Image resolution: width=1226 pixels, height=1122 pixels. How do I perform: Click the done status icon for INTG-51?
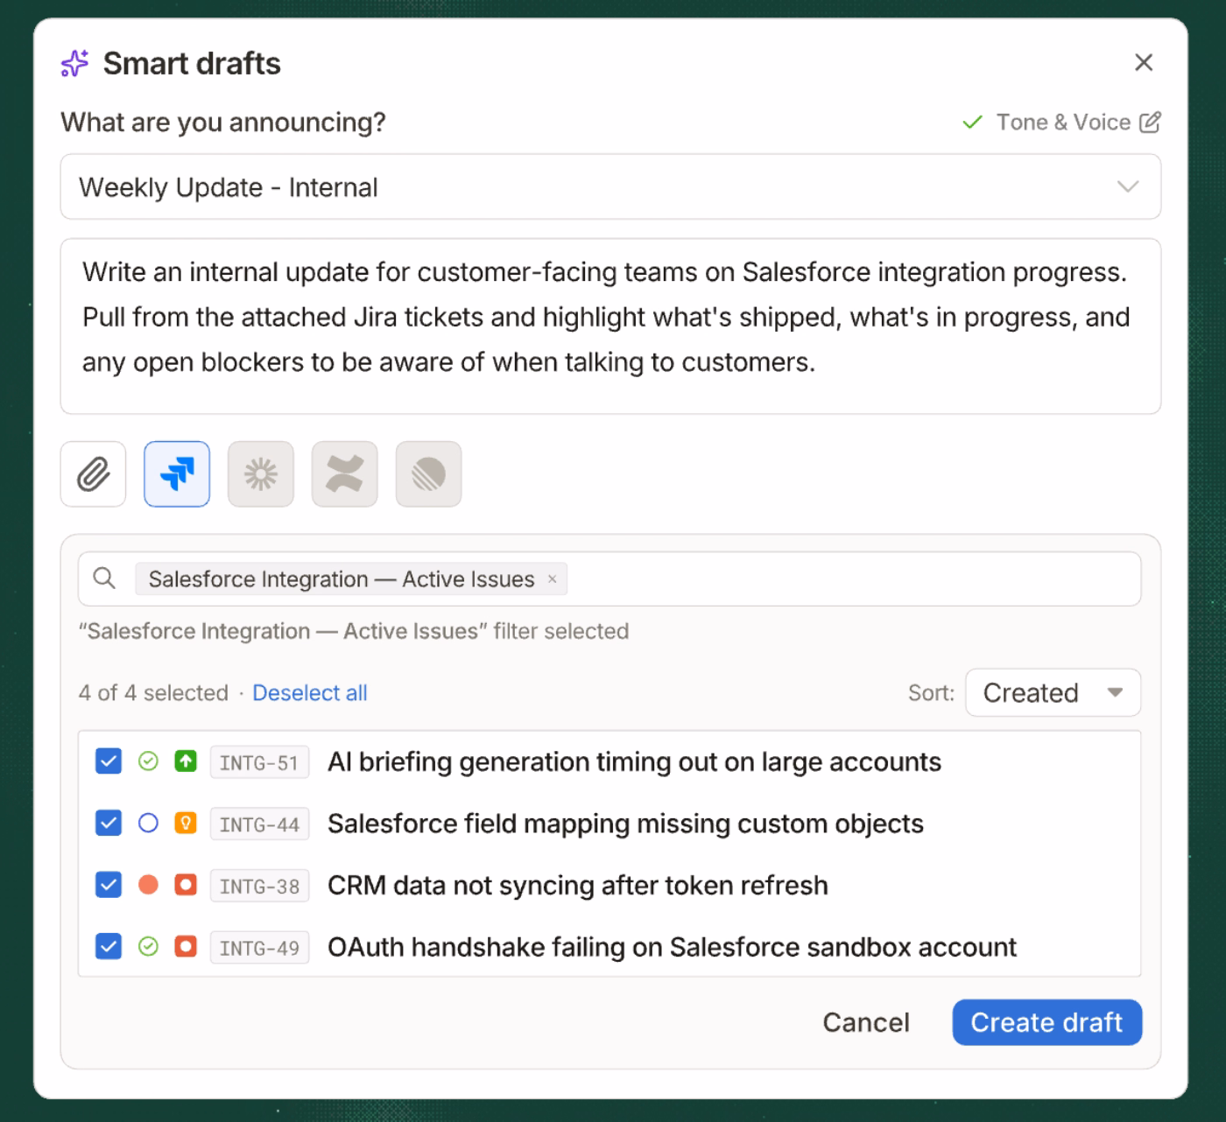click(148, 761)
